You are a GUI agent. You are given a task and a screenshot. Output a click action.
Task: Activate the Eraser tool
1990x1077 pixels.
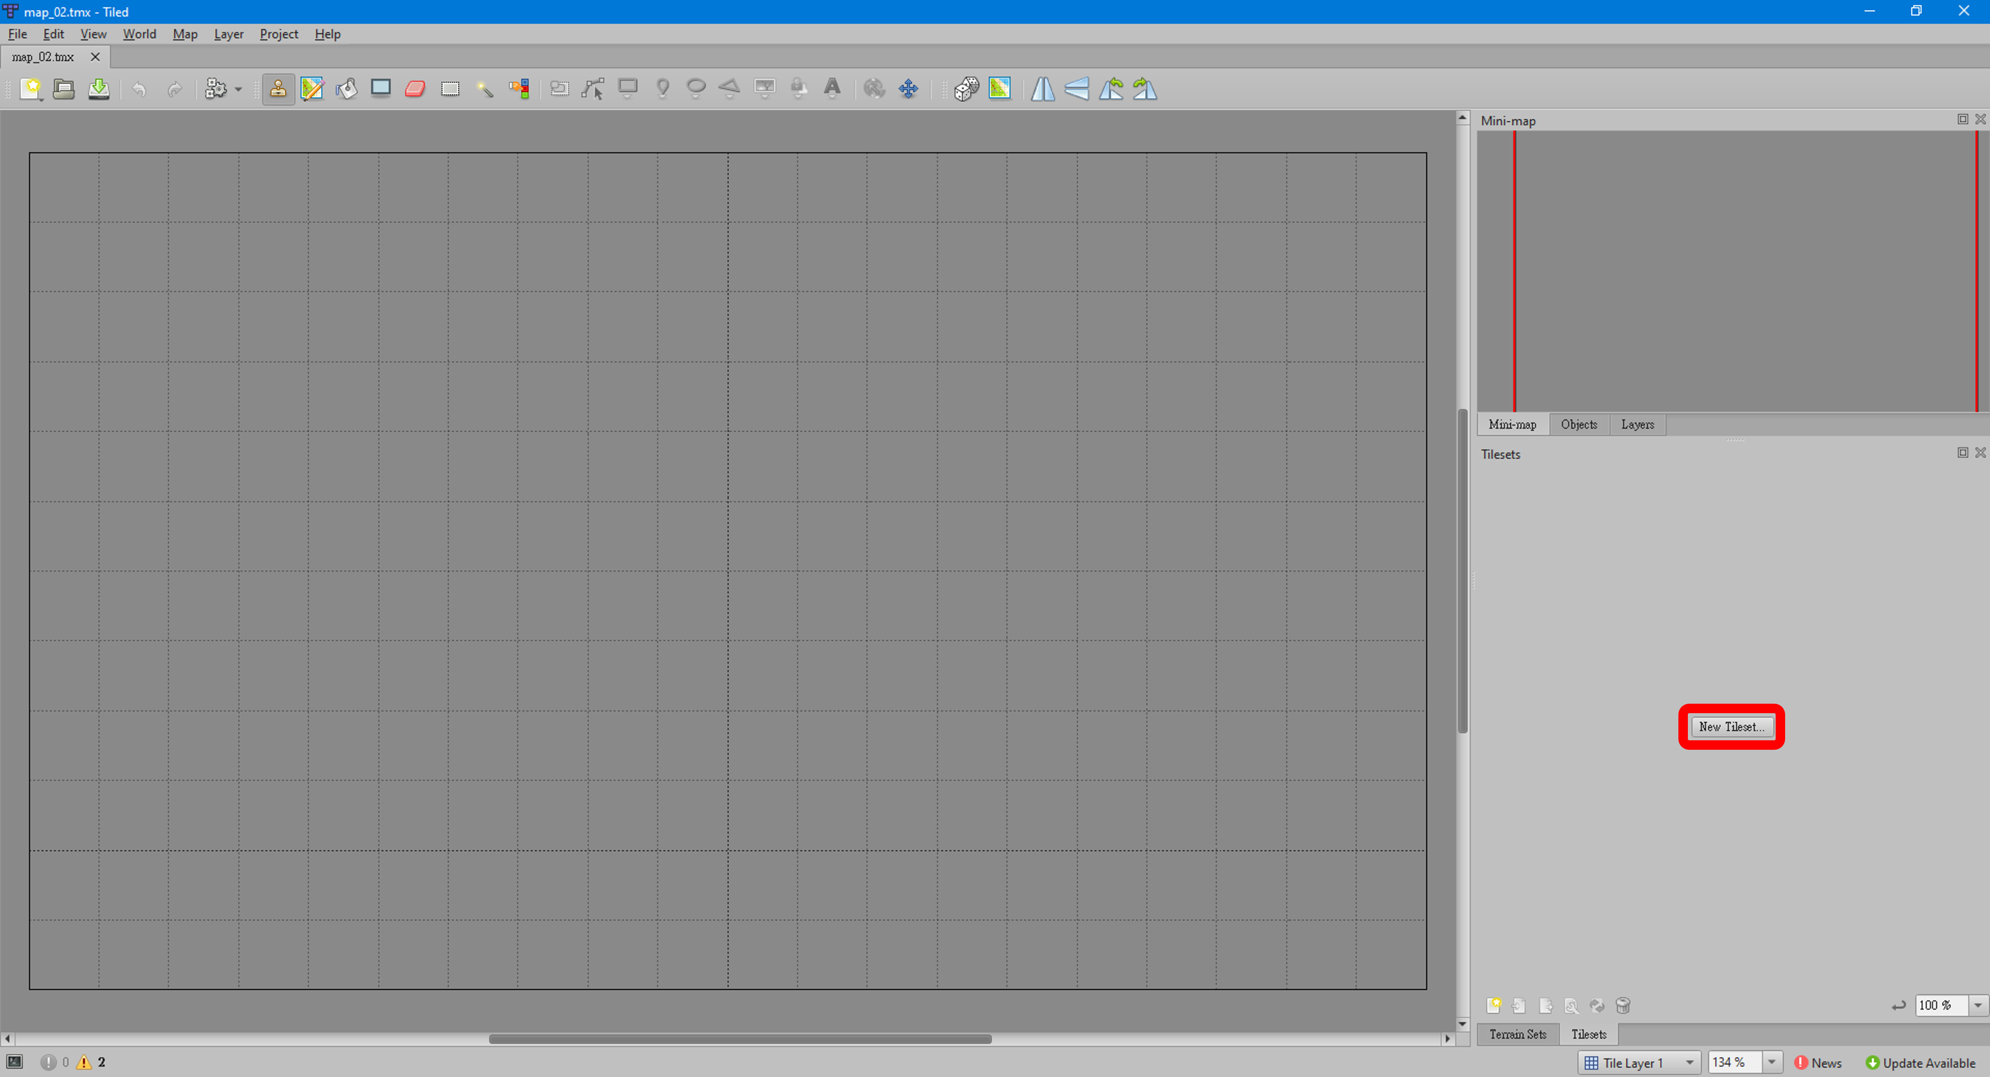point(415,89)
